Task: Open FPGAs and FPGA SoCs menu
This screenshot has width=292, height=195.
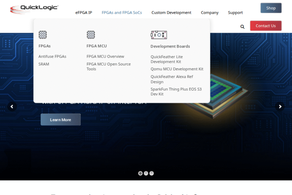Action: pyautogui.click(x=122, y=13)
